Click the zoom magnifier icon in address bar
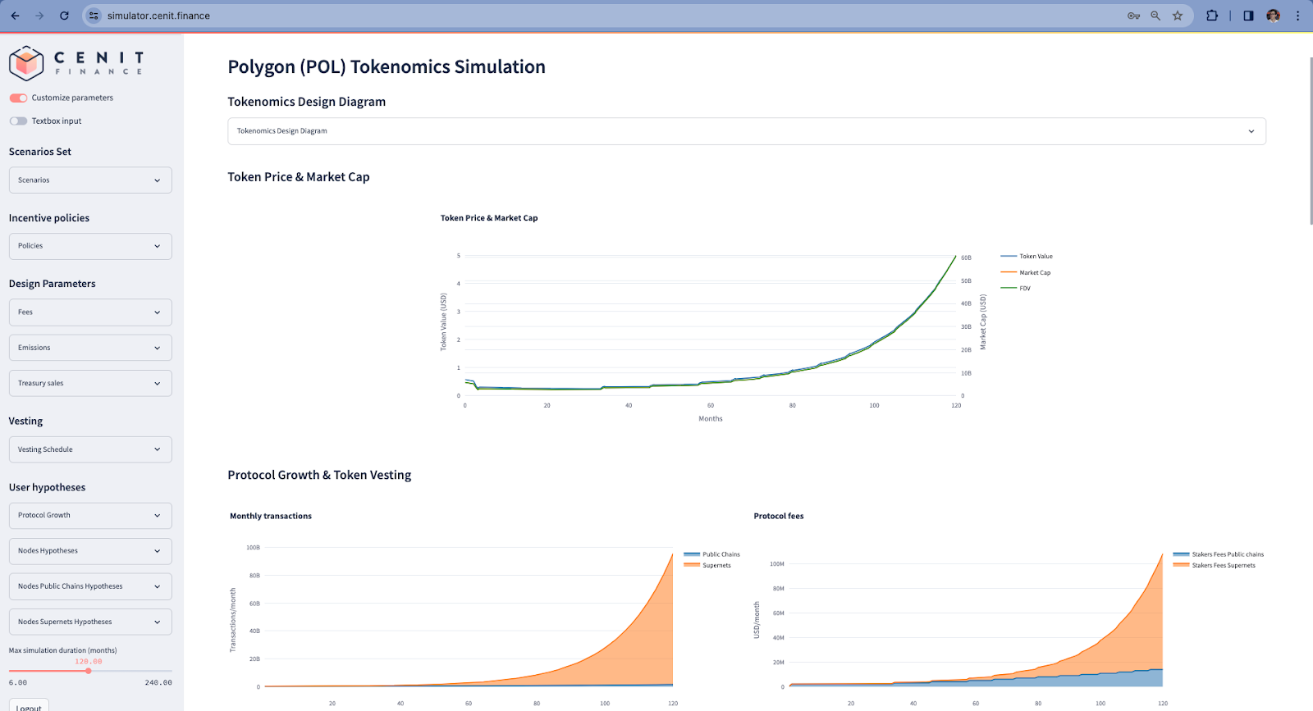The image size is (1313, 711). point(1155,16)
